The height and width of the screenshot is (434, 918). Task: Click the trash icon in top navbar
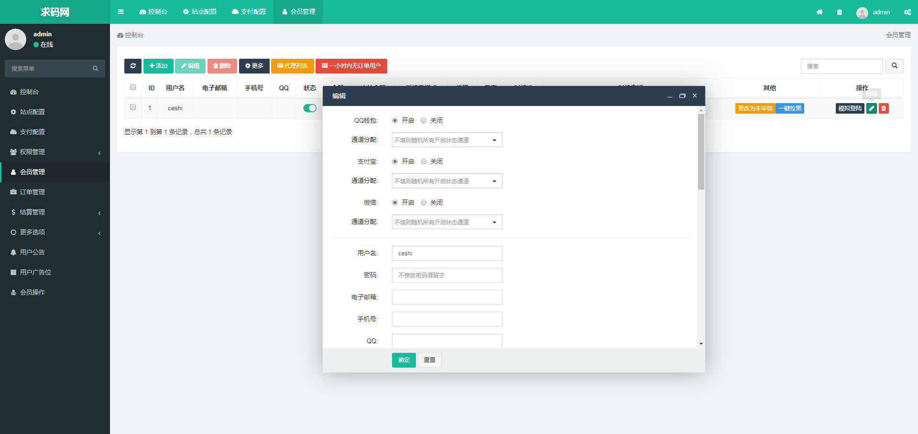click(839, 12)
